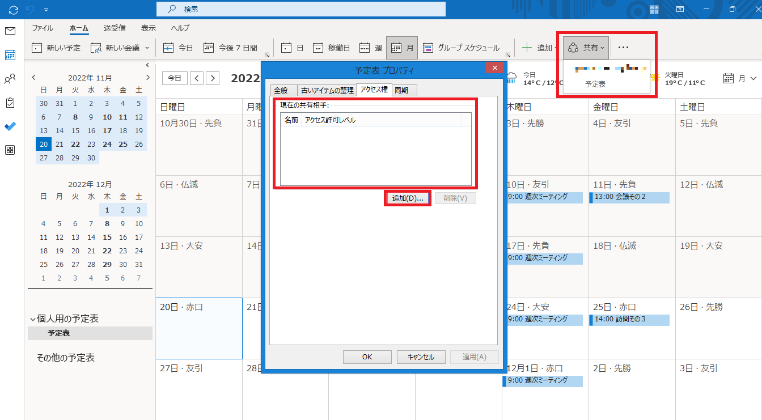Click the coming soon icon in title bar

[654, 9]
